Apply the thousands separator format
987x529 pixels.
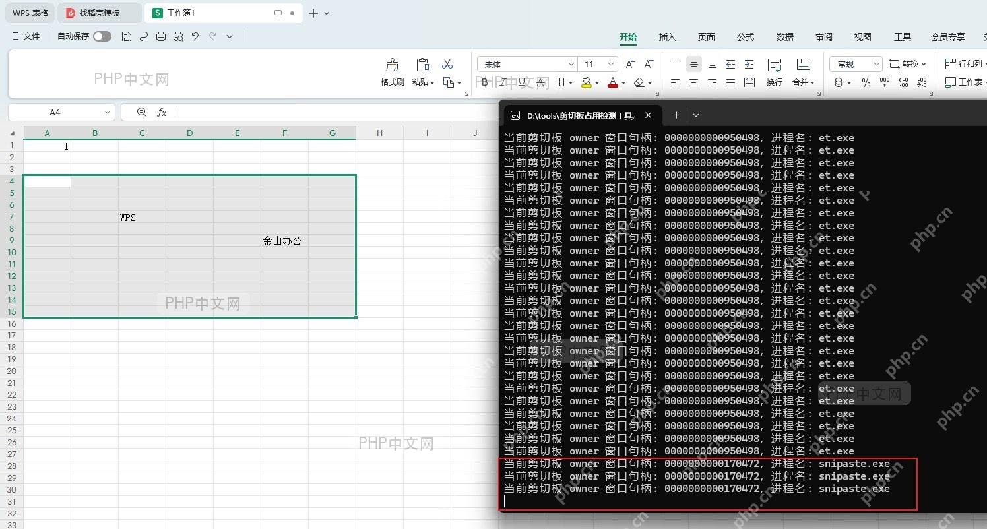[x=885, y=82]
